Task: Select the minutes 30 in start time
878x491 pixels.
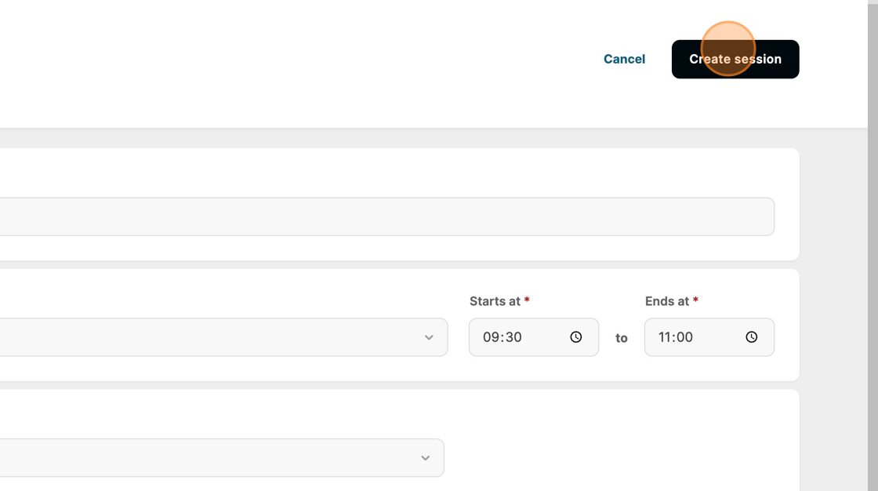Action: point(513,337)
